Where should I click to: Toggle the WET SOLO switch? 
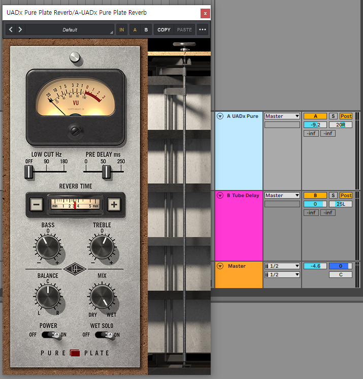click(x=104, y=335)
